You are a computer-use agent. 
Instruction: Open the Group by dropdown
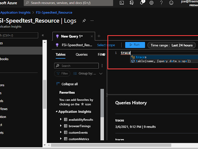coord(88,74)
